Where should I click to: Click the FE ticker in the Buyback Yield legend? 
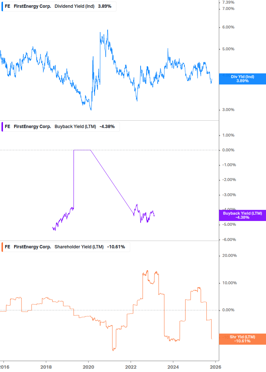[x=7, y=127]
